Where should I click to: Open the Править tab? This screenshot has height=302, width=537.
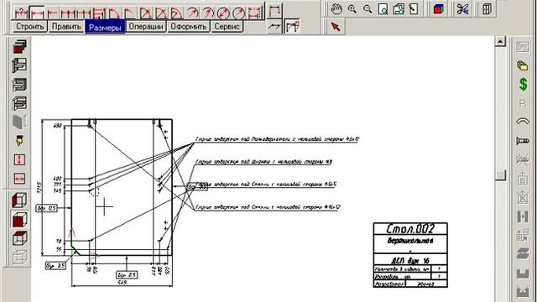point(66,27)
